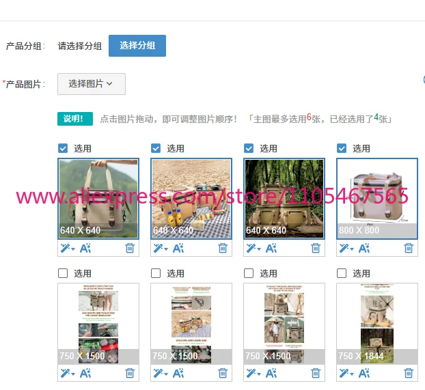425x390 pixels.
Task: Delete the forest bags image via trash icon
Action: tap(316, 248)
